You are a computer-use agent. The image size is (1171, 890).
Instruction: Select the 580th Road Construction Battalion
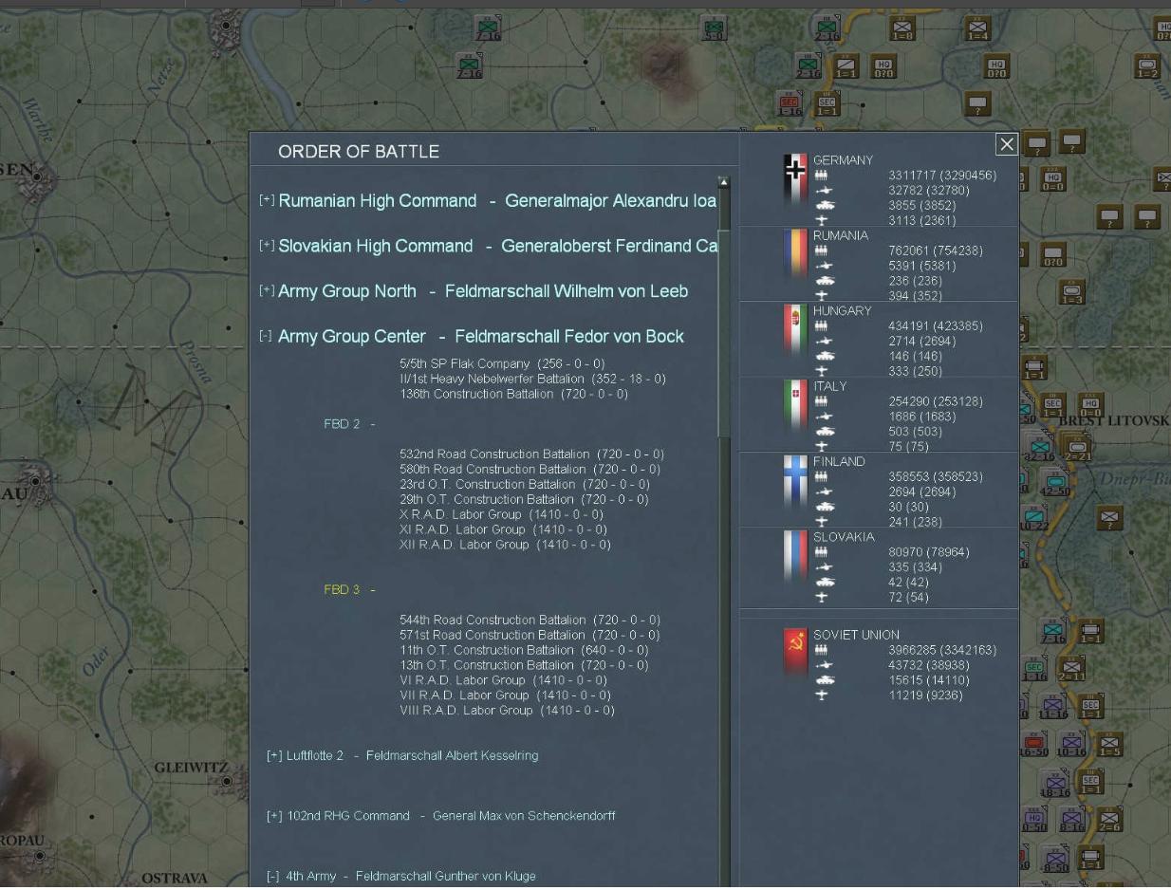point(530,470)
